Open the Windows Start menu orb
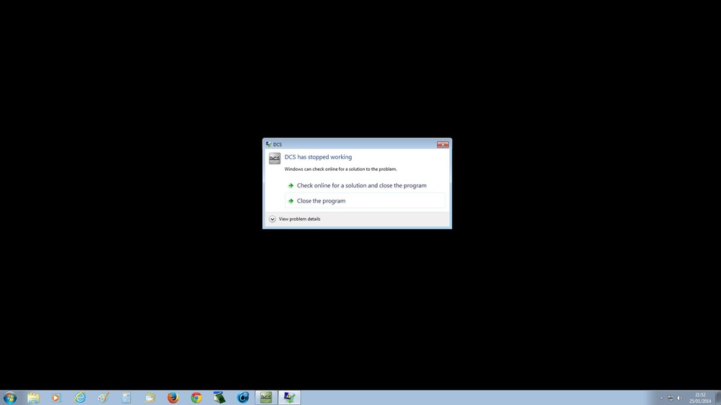Image resolution: width=721 pixels, height=405 pixels. pyautogui.click(x=9, y=398)
